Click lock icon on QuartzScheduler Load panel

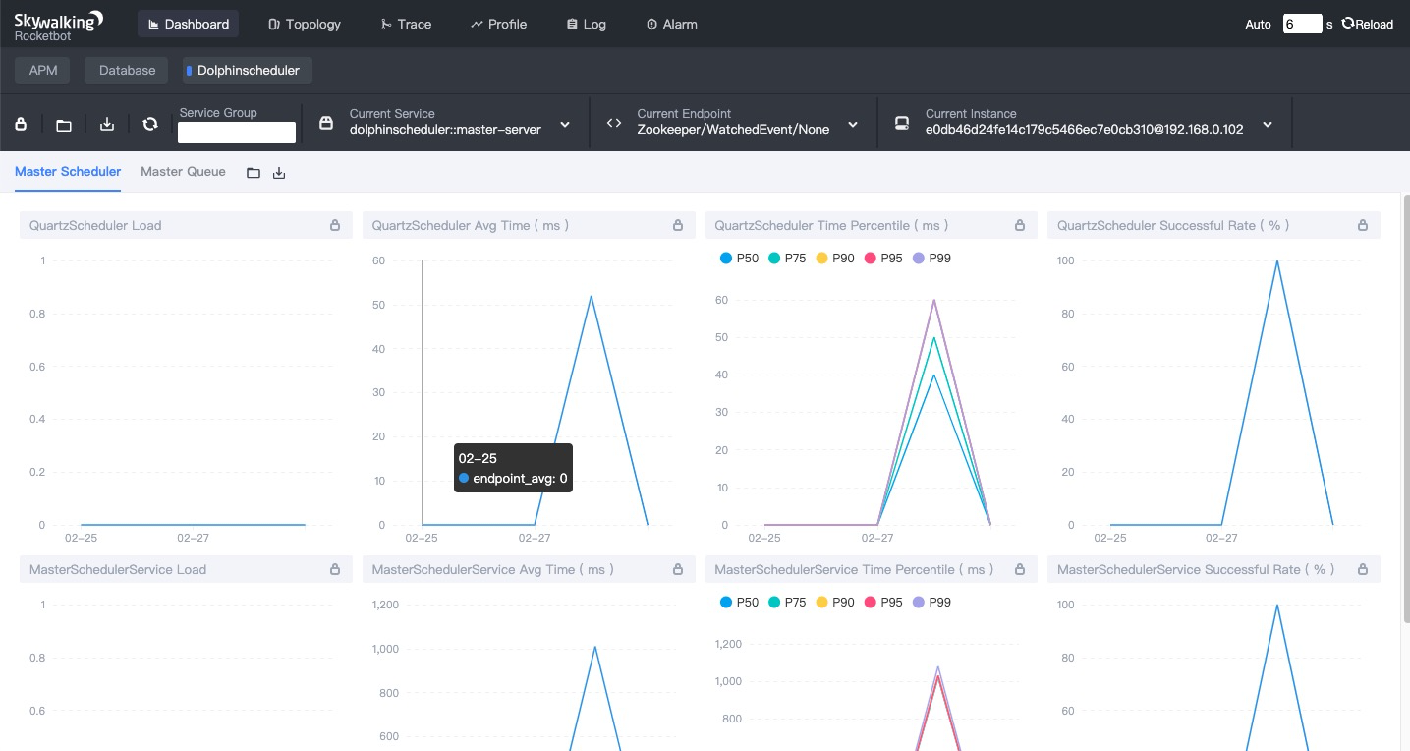[335, 225]
